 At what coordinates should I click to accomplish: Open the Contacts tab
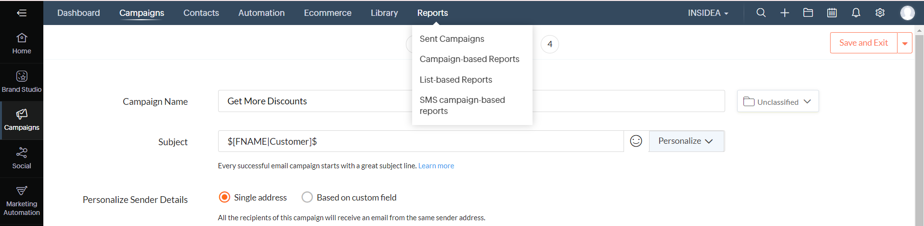click(201, 13)
